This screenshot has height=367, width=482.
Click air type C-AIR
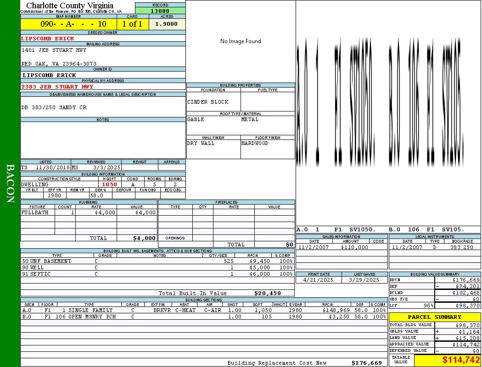[213, 311]
